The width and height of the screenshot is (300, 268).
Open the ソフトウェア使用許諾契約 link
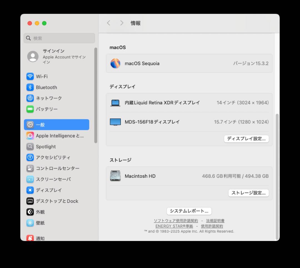pyautogui.click(x=176, y=221)
